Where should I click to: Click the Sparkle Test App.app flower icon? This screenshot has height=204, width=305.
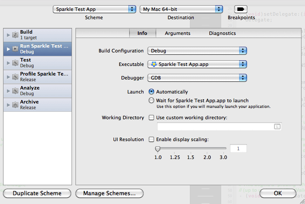(154, 64)
